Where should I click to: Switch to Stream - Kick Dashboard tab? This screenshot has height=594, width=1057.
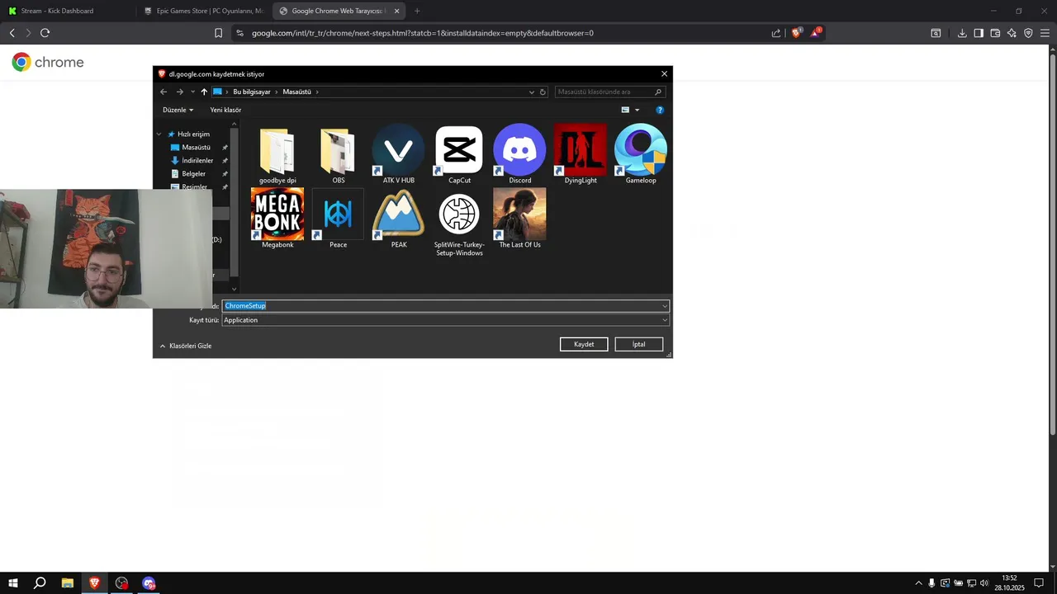[68, 11]
